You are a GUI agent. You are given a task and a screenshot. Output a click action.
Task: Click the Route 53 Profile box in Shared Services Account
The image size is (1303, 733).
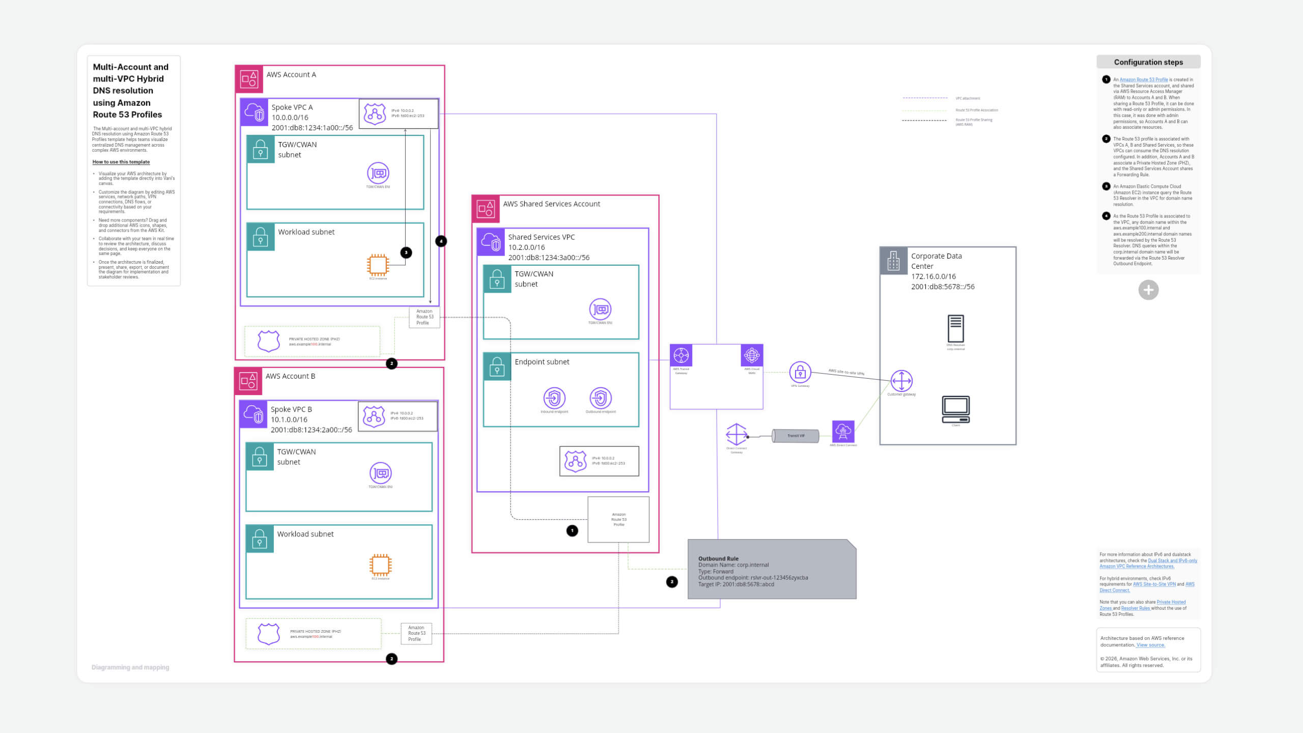618,520
